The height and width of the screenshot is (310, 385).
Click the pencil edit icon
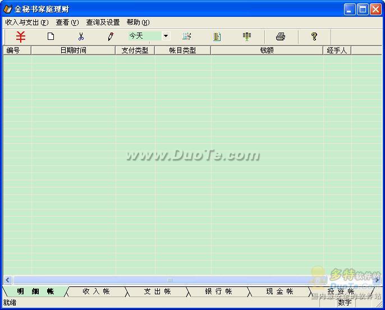point(111,37)
